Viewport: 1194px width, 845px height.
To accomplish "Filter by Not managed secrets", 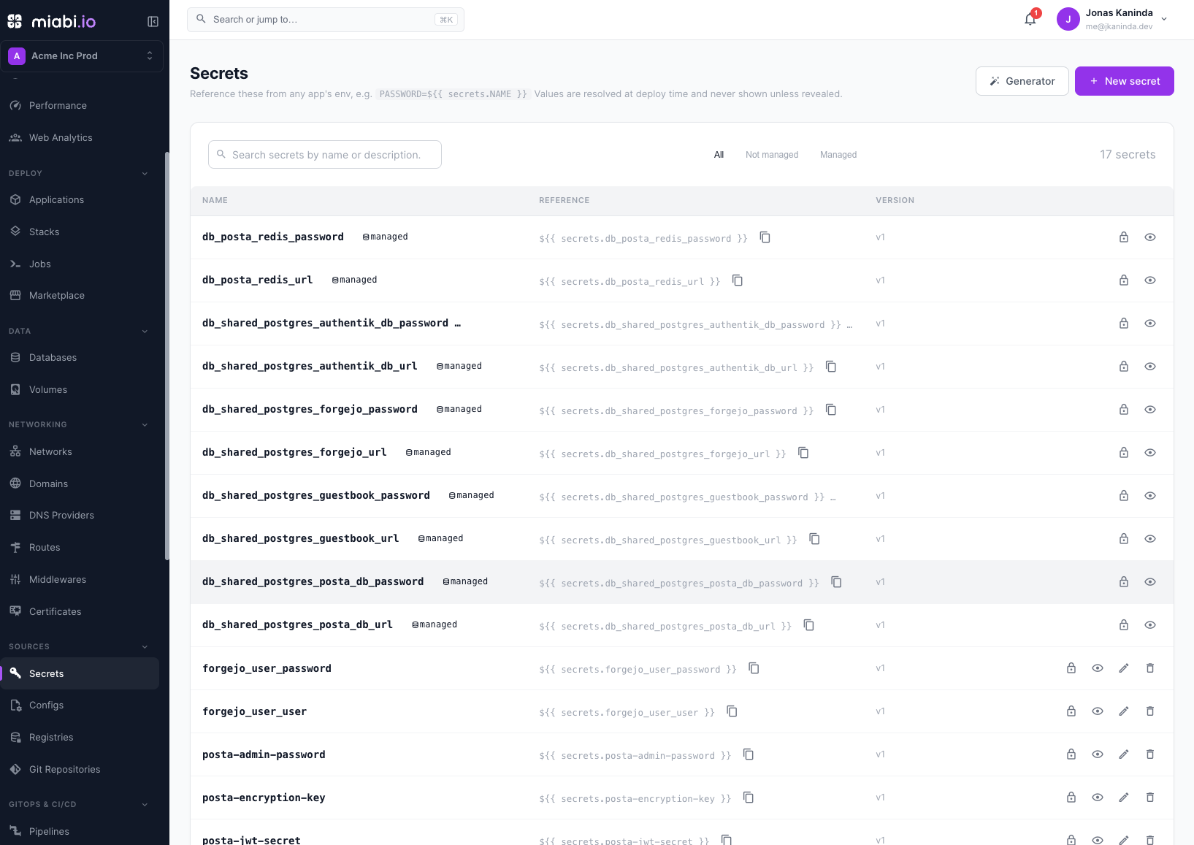I will [772, 155].
